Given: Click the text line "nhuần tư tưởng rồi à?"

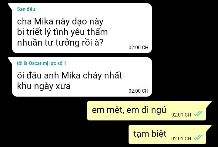Looking at the screenshot, I should [x=60, y=43].
